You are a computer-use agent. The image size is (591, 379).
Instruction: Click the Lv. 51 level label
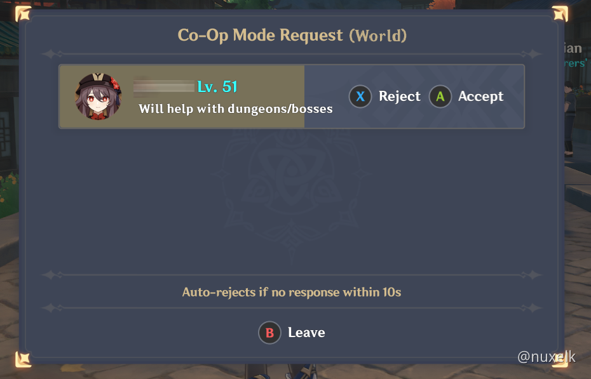(x=217, y=87)
